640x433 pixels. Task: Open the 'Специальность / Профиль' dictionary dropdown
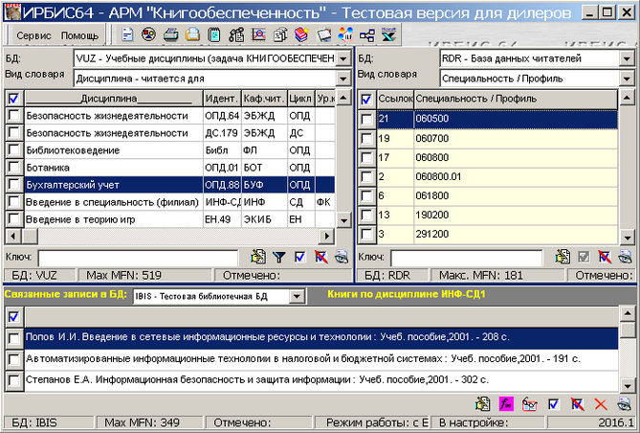627,79
